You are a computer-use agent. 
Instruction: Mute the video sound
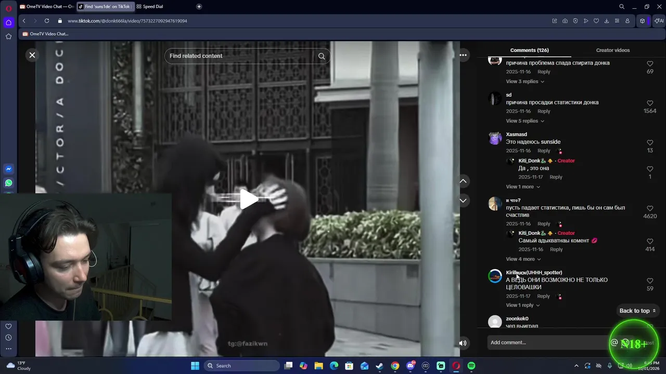click(463, 343)
